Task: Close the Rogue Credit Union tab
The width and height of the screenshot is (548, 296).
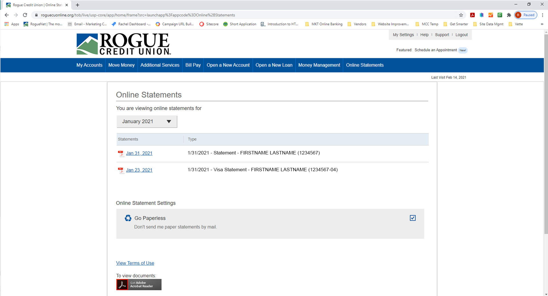Action: pyautogui.click(x=67, y=5)
